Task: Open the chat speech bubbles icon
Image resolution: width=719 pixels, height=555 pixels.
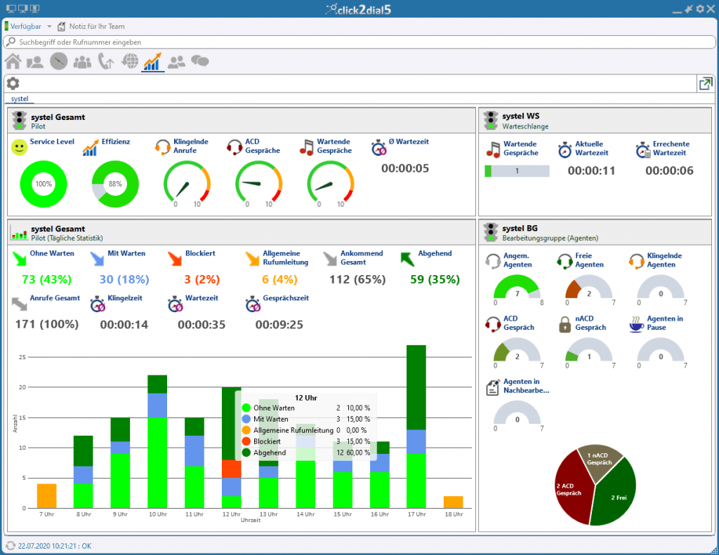Action: (x=200, y=62)
